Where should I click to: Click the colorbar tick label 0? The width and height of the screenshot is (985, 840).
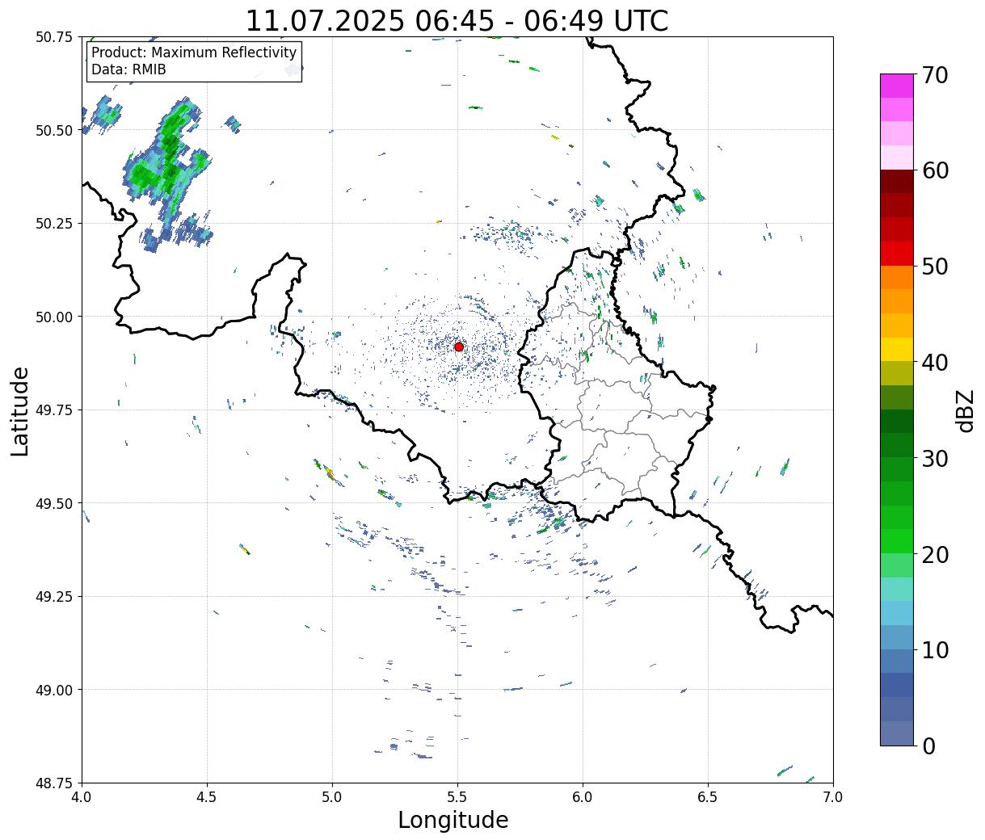coord(928,746)
